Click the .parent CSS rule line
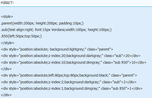 click(x=42, y=23)
